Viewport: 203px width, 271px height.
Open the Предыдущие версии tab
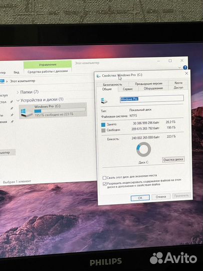point(148,83)
